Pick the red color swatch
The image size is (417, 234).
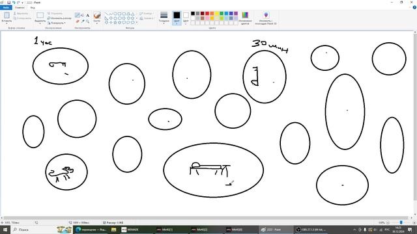pos(207,14)
